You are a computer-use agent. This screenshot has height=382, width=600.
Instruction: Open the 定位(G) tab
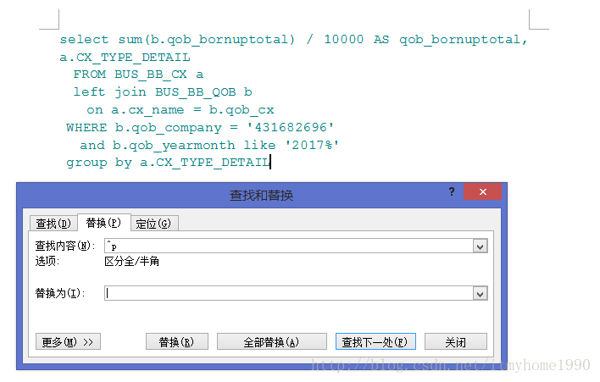pos(154,224)
